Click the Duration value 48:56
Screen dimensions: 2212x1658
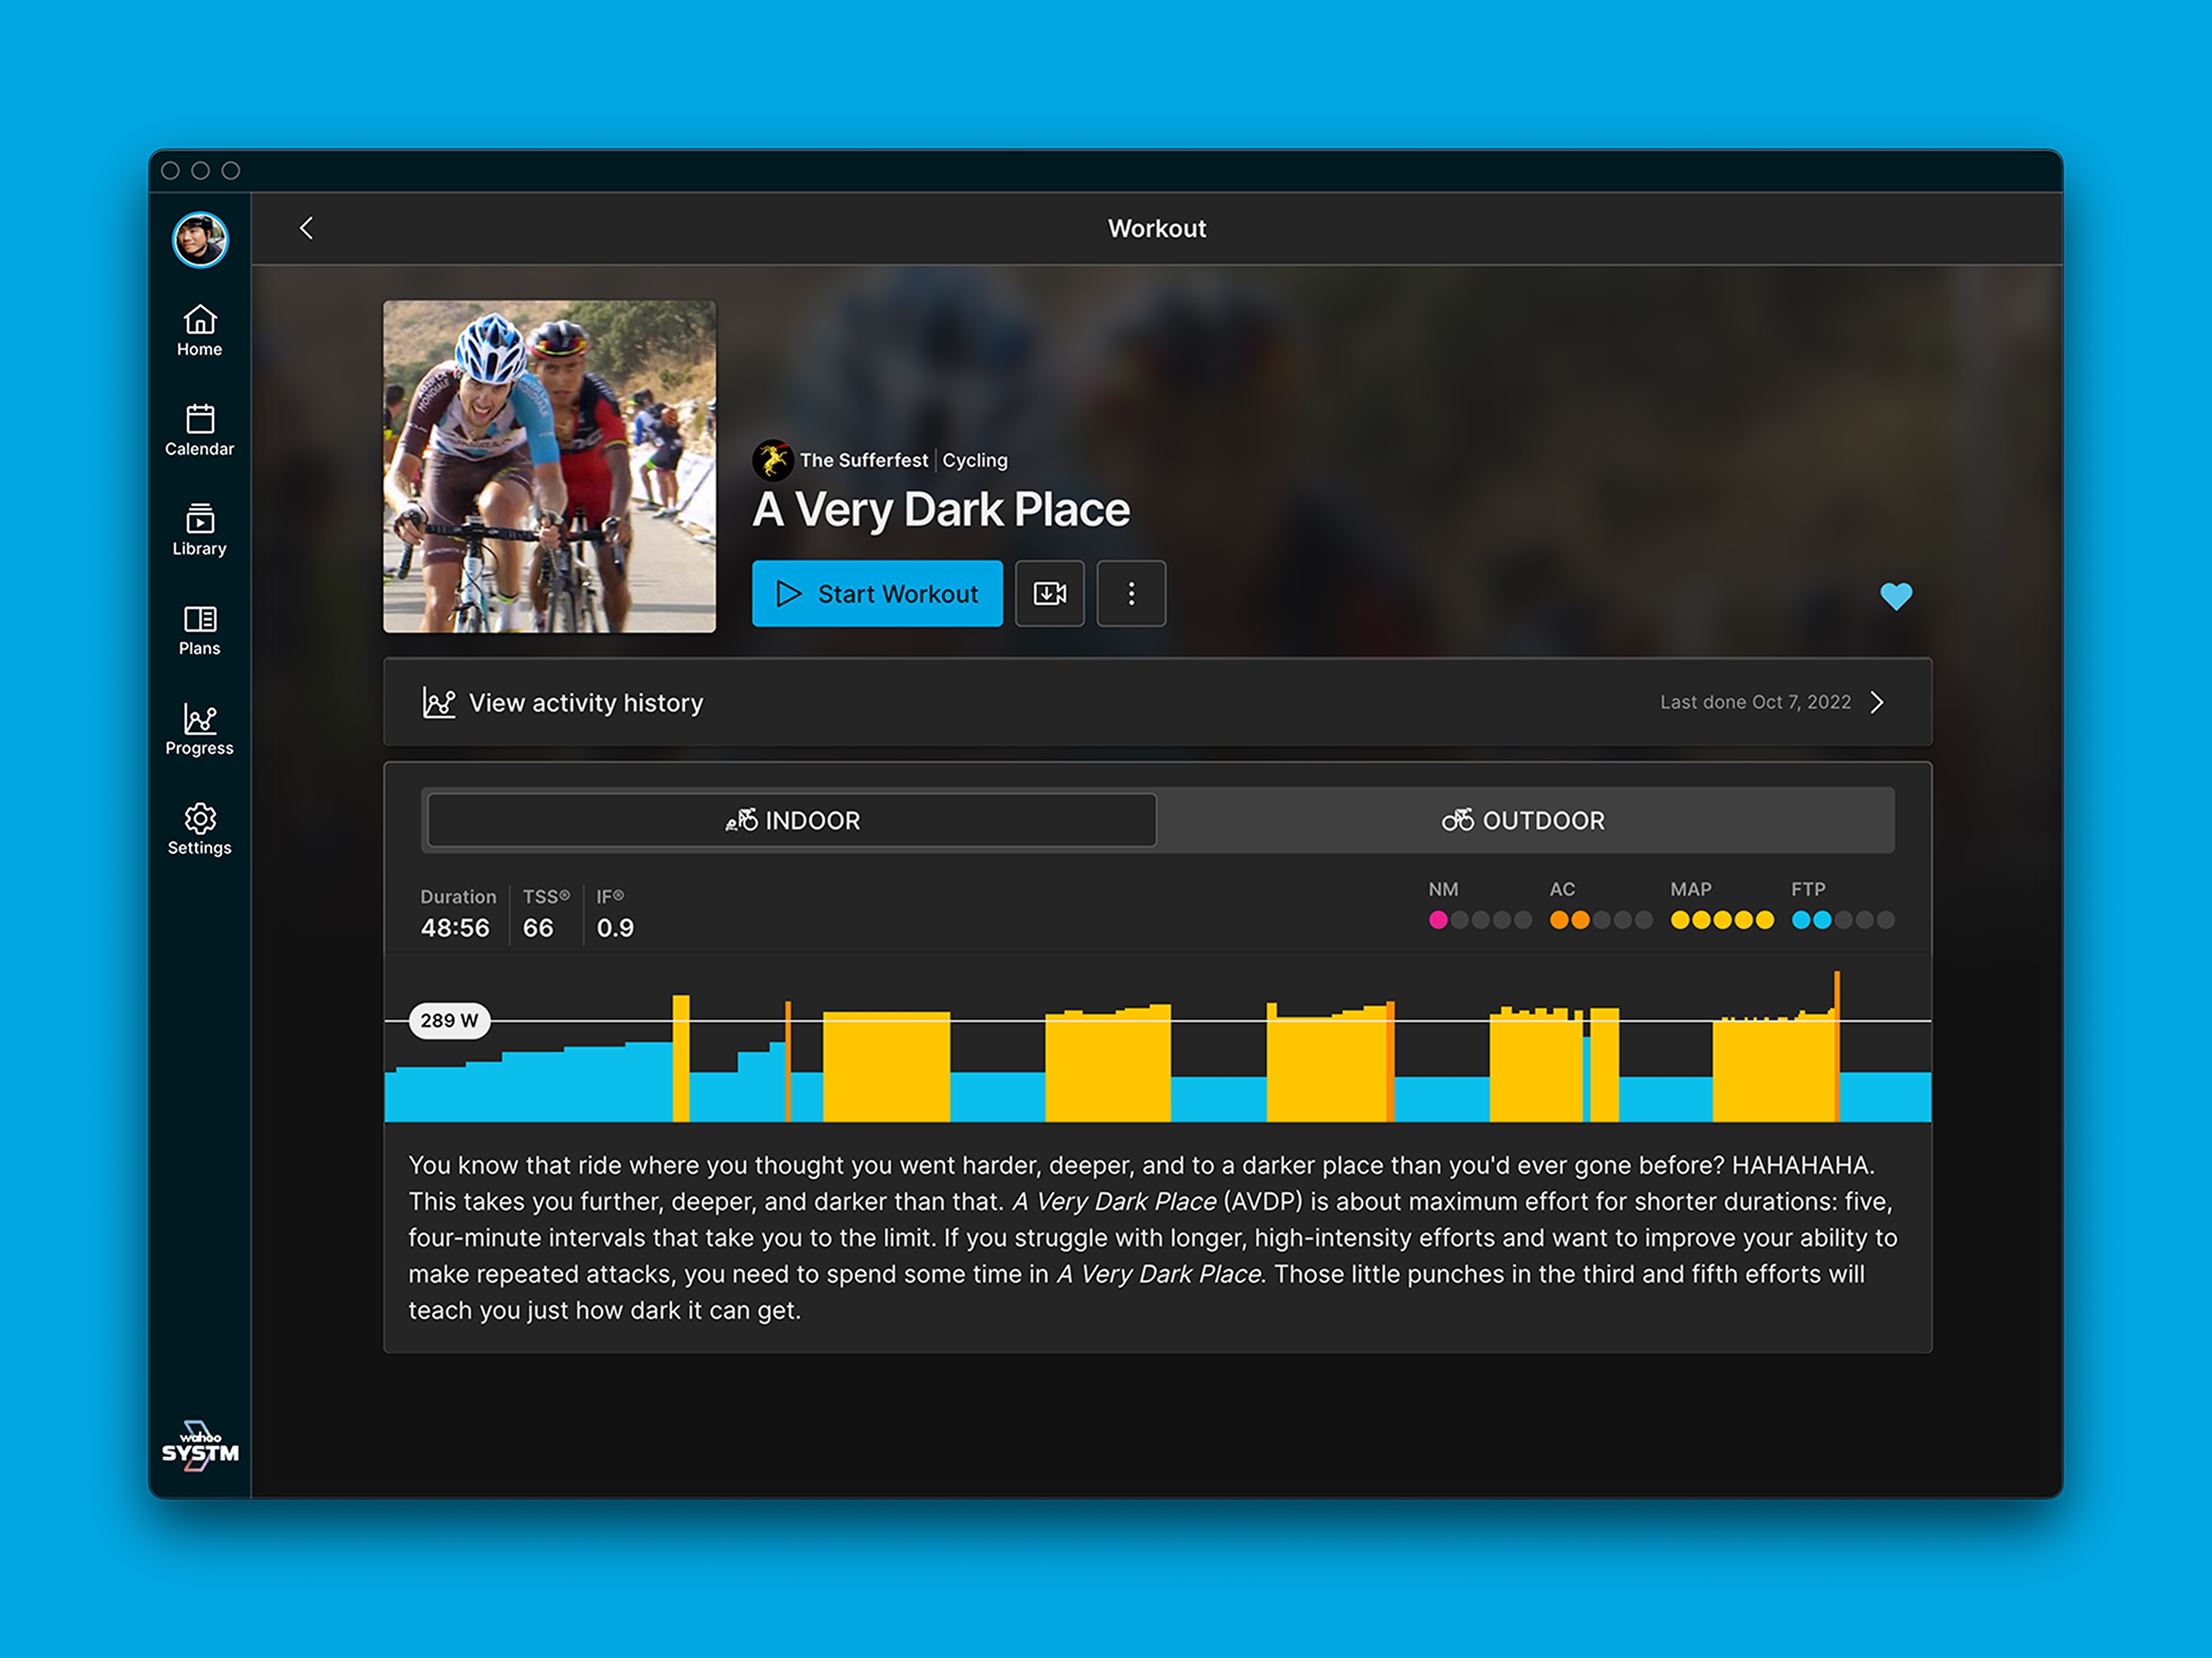tap(455, 929)
